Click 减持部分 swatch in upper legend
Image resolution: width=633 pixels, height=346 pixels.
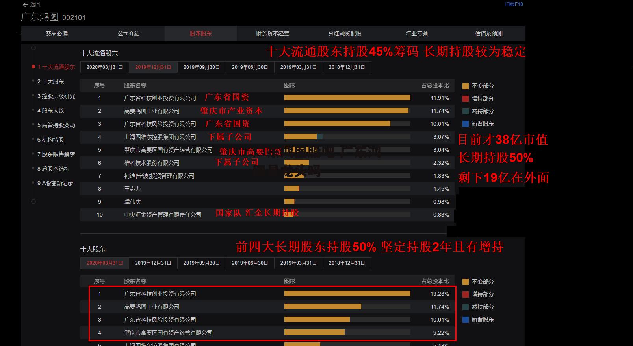[466, 111]
